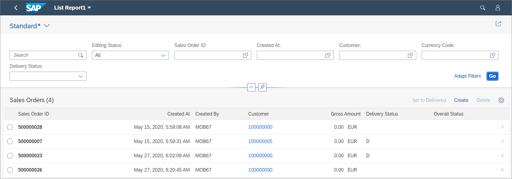Open customer link in order 500000026 row
The width and height of the screenshot is (512, 179).
260,170
